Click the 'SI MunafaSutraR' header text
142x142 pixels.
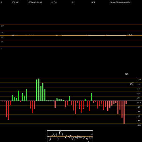point(35,2)
